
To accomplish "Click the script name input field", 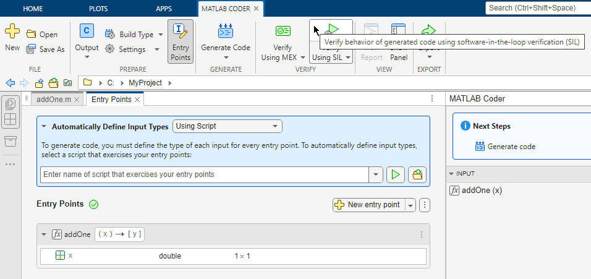I will point(204,174).
